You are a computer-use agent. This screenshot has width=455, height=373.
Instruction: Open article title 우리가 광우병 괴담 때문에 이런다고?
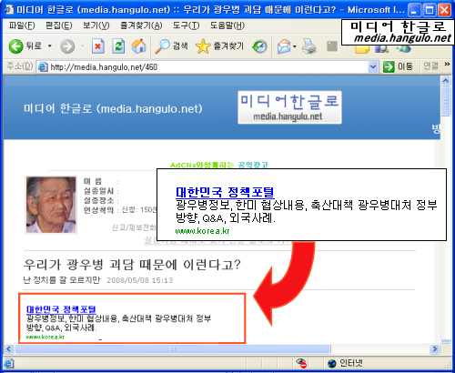(x=132, y=265)
